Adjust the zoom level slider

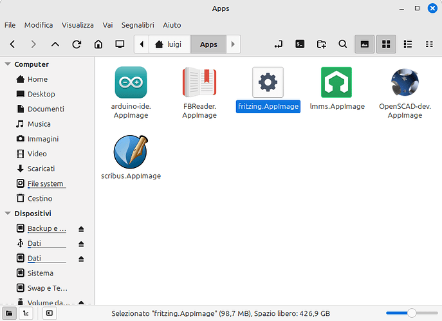coord(412,313)
